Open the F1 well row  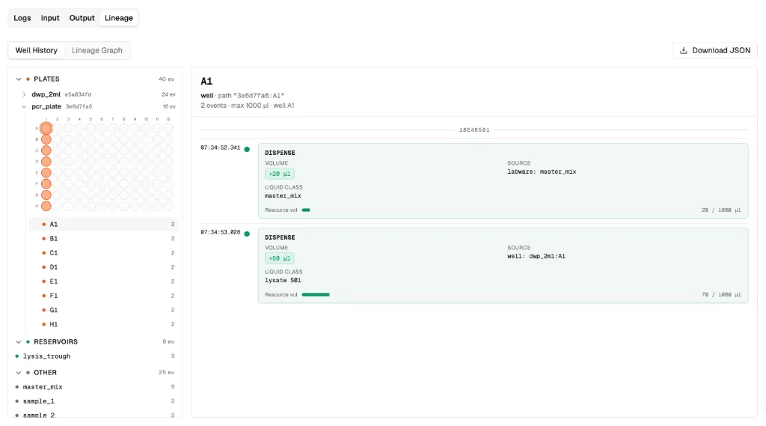(103, 296)
